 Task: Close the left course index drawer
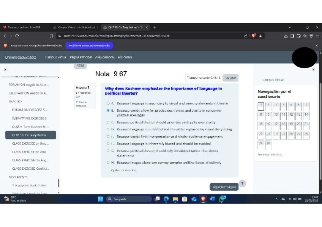(5, 70)
